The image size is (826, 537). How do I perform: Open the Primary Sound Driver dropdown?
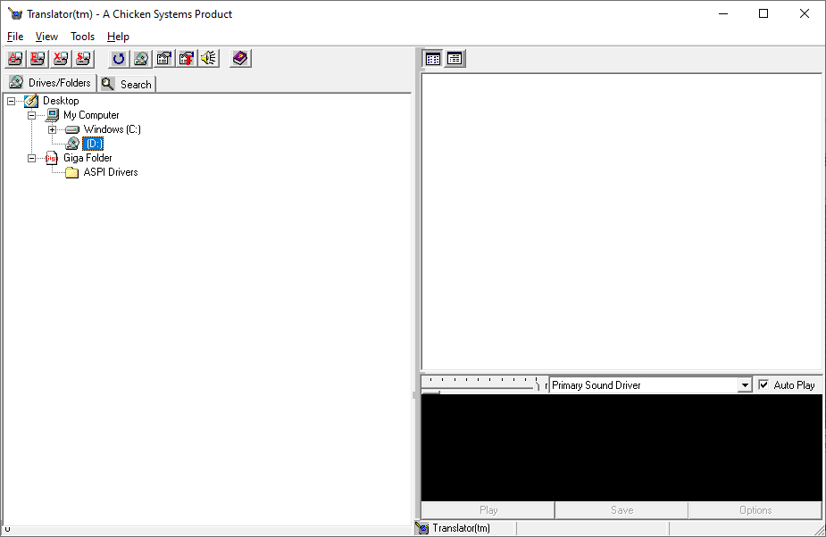point(745,385)
